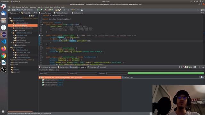The image size is (205, 115).
Task: Collapse the mt.technical.test.utils package
Action: coord(12,42)
